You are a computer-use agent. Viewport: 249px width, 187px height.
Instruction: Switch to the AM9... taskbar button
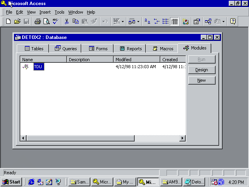(x=171, y=182)
